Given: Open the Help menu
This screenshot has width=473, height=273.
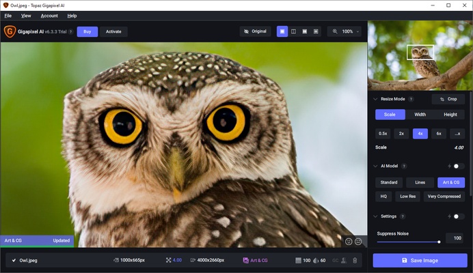Looking at the screenshot, I should point(72,16).
